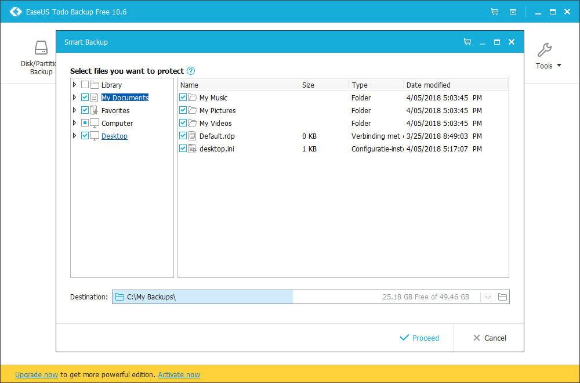Screen dimensions: 580x383
Task: Sort by the Name column header
Action: coord(238,85)
